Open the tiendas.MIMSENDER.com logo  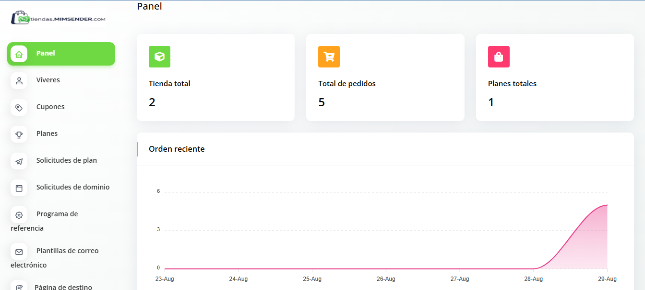point(58,18)
